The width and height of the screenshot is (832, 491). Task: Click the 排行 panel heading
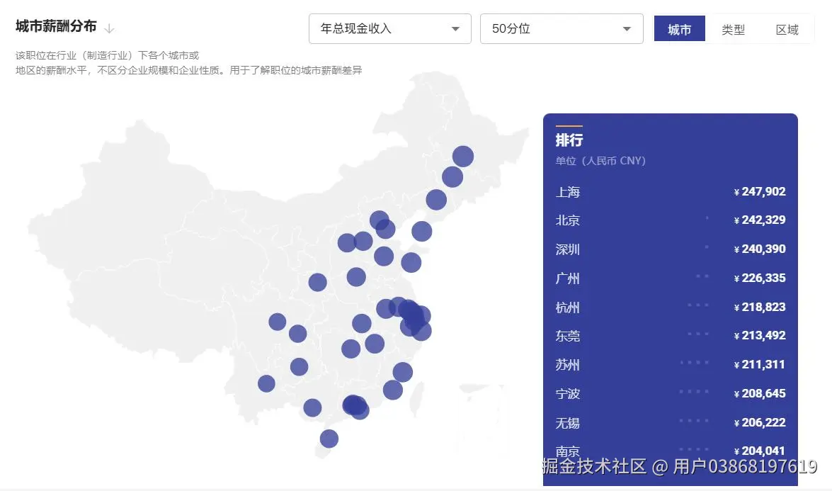point(569,140)
